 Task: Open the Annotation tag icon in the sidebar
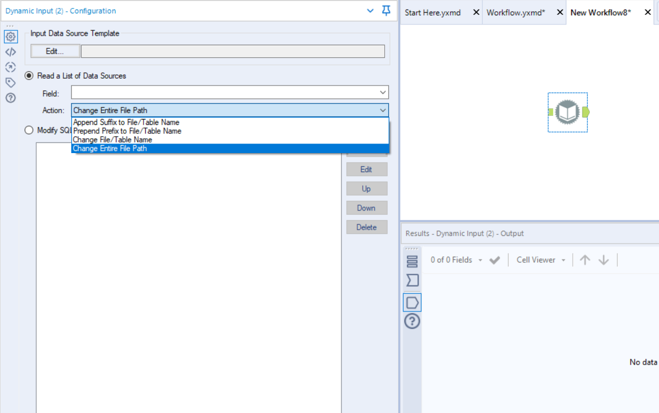pyautogui.click(x=10, y=82)
